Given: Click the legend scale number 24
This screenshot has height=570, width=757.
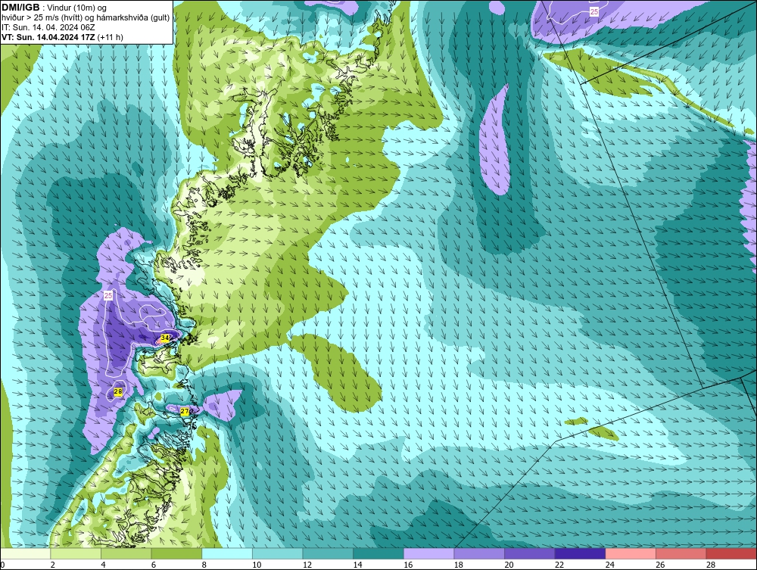Looking at the screenshot, I should pos(609,565).
